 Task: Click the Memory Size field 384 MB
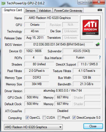[37, 84]
